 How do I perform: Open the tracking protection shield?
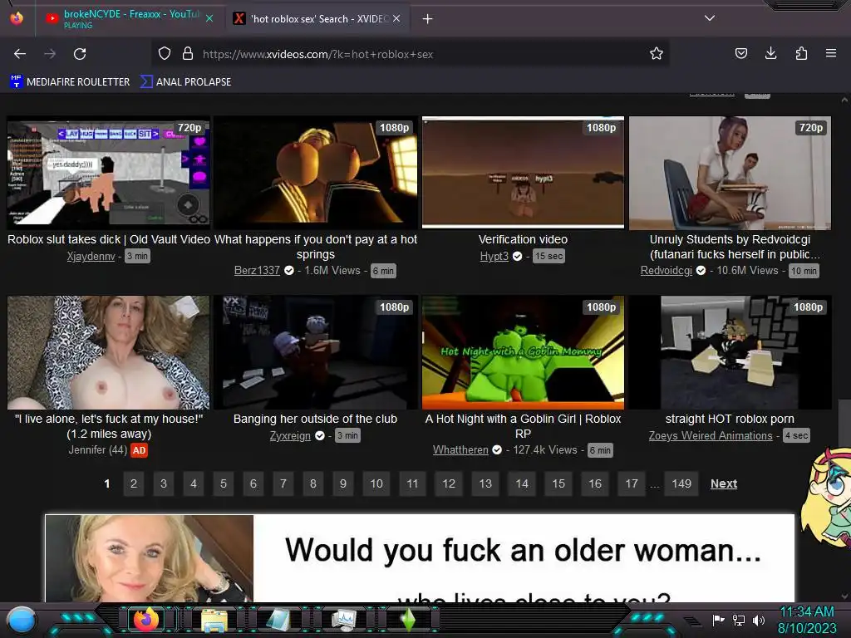[165, 54]
